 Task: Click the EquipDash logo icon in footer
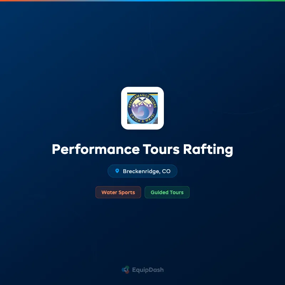click(x=125, y=270)
